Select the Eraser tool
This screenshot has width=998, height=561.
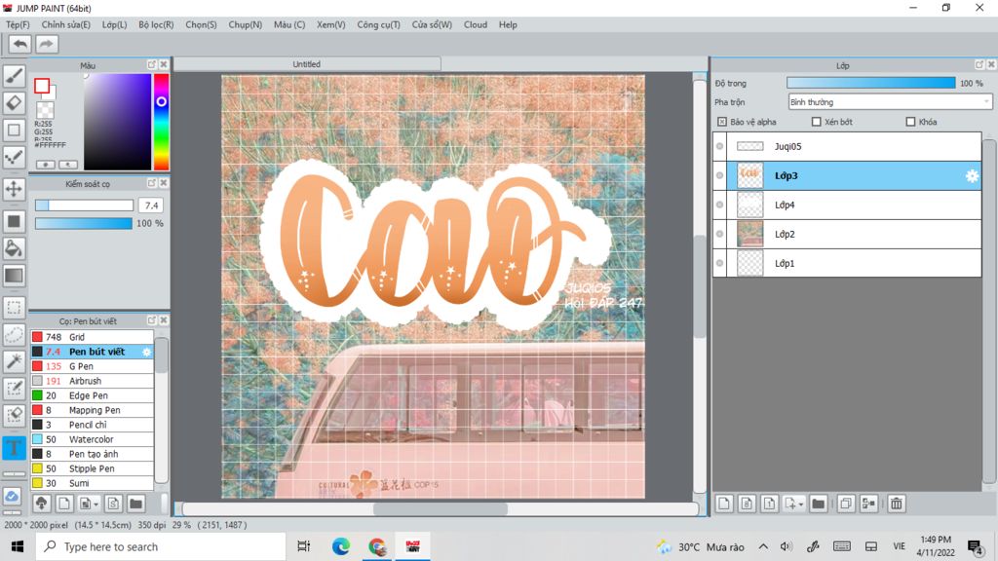point(14,103)
